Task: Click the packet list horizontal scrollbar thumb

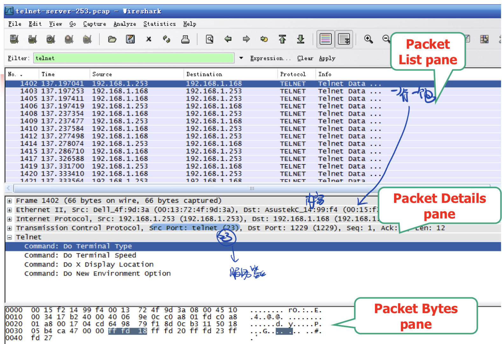Action: [251, 188]
